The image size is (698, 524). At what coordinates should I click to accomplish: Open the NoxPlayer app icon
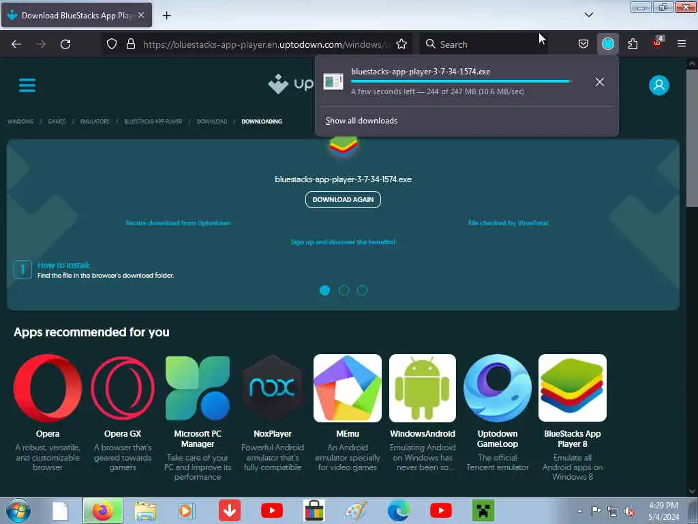coord(273,388)
